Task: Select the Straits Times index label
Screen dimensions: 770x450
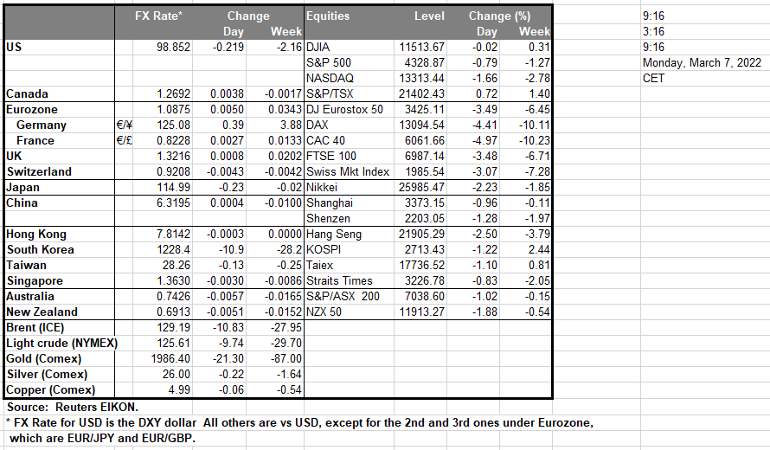Action: 340,281
